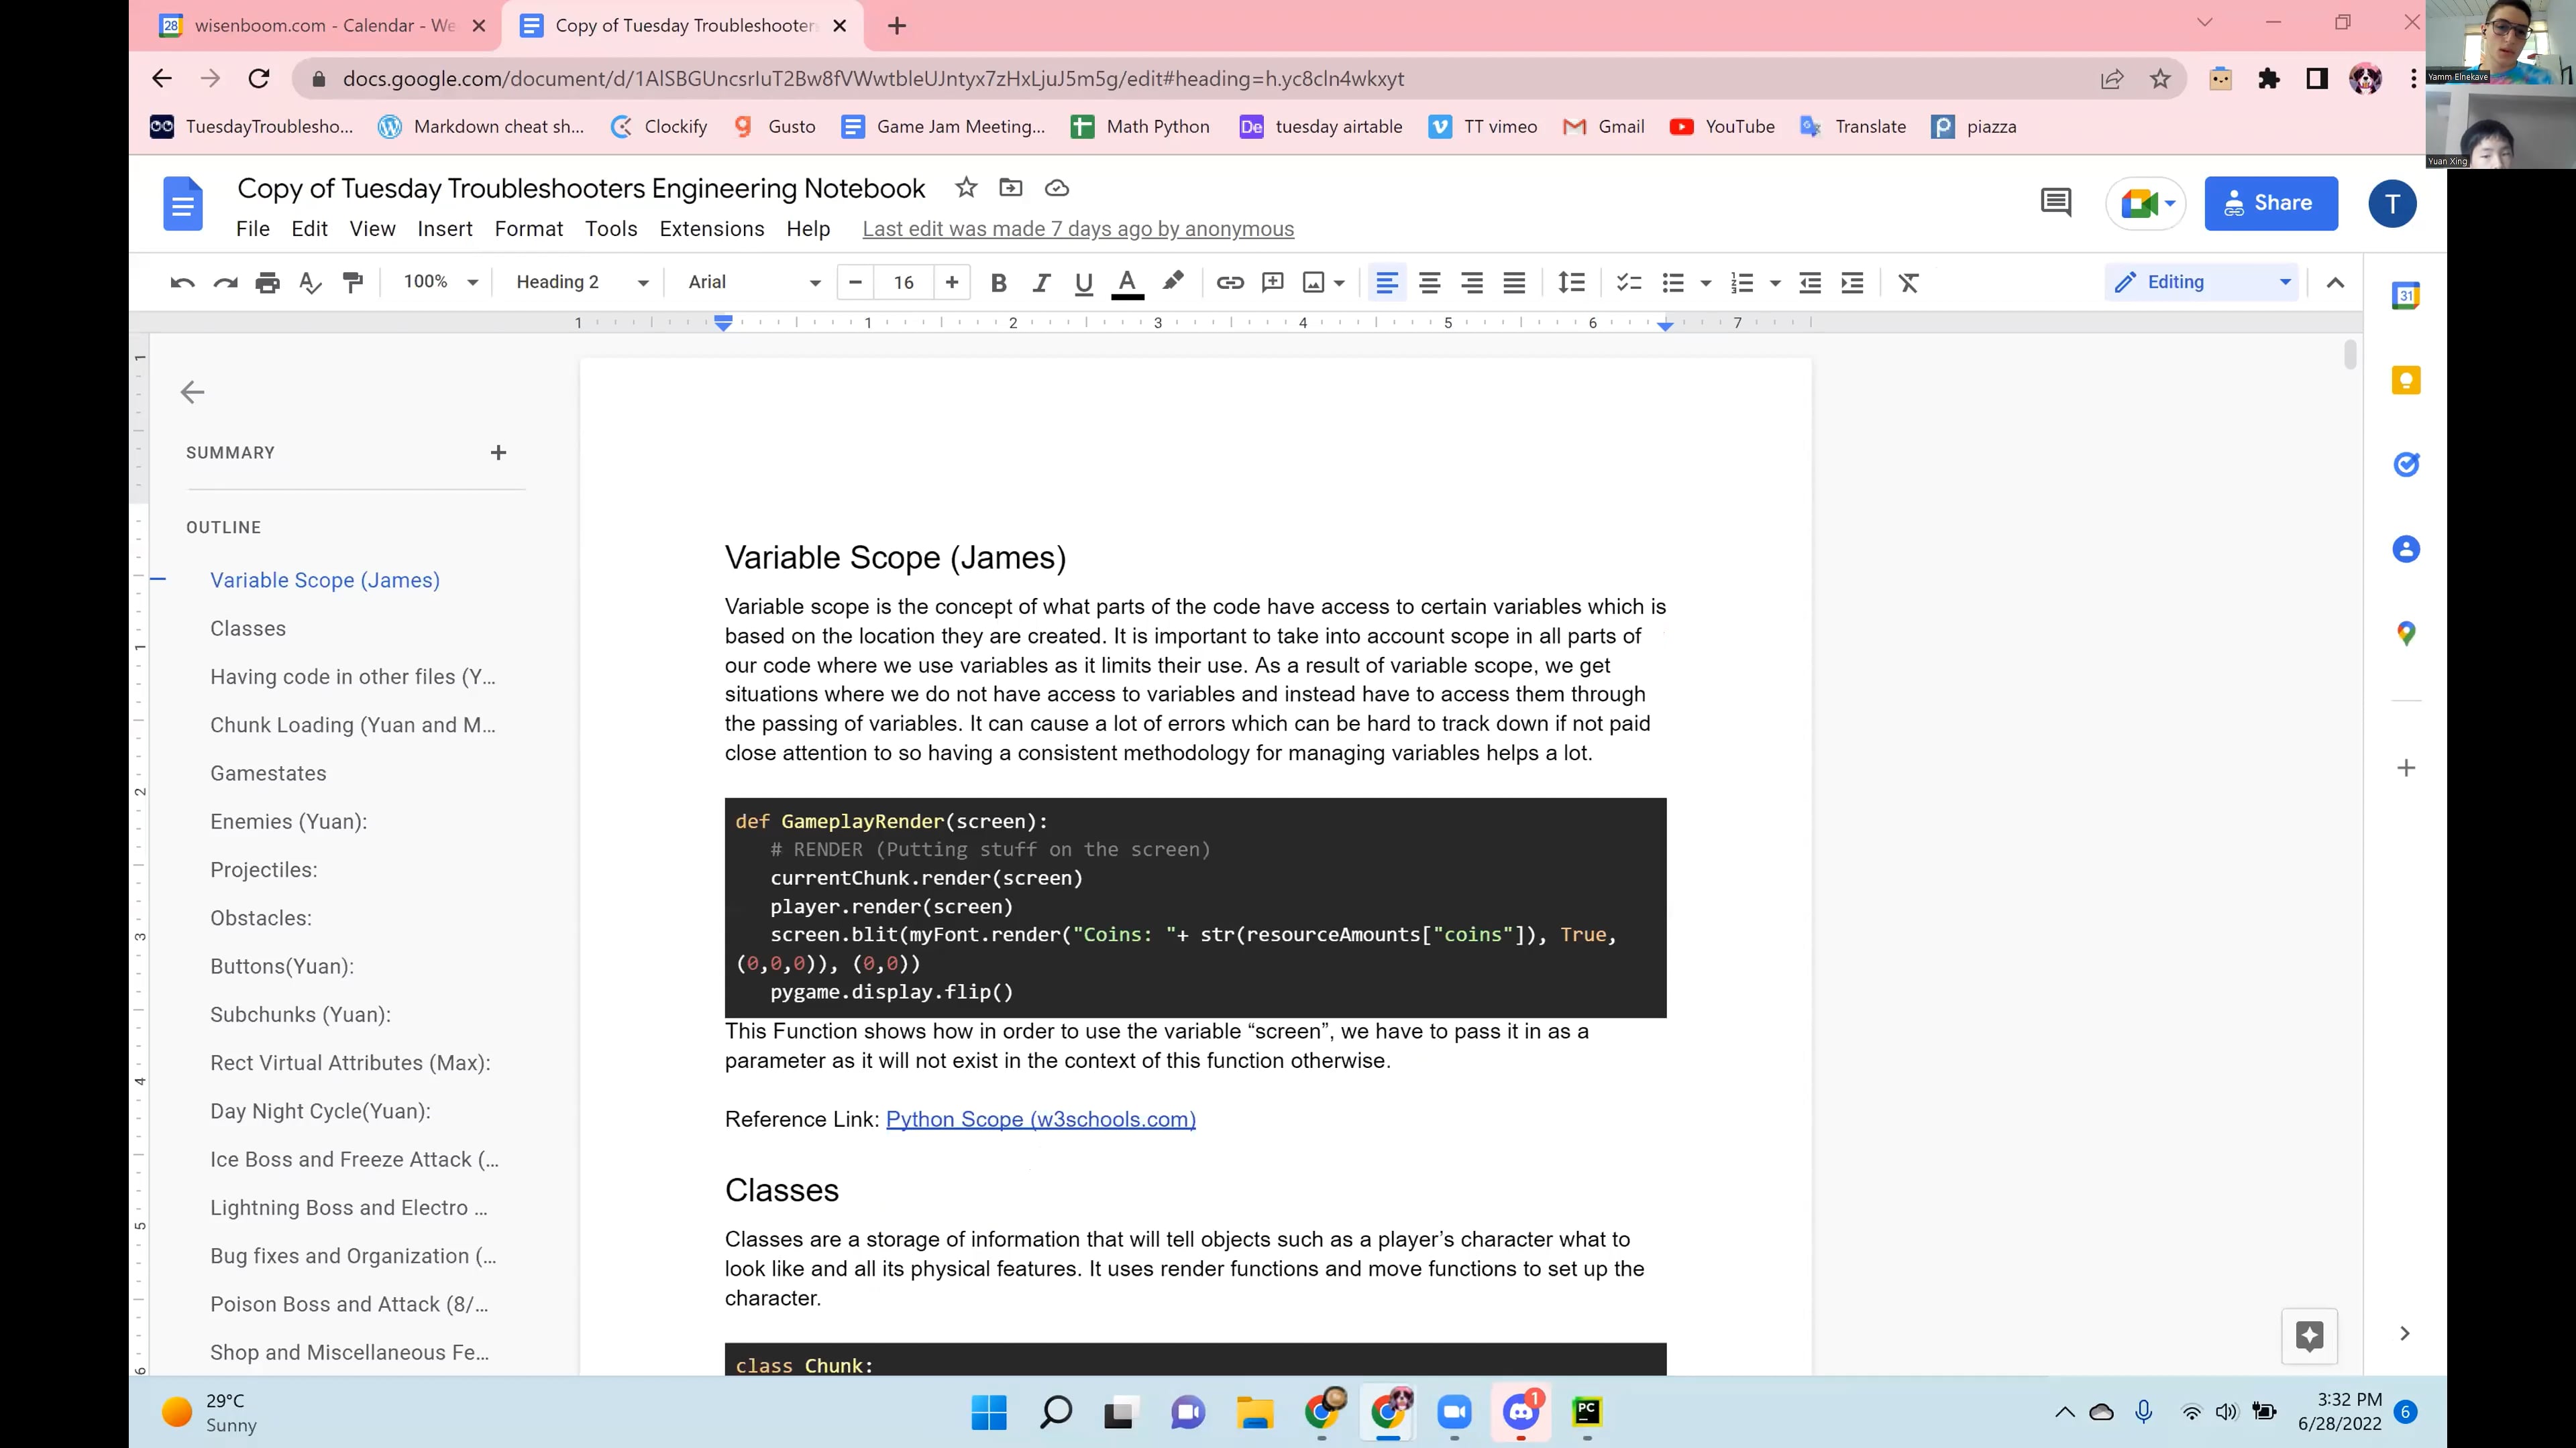Screen dimensions: 2576x1448
Task: Open the comment history
Action: point(2055,203)
